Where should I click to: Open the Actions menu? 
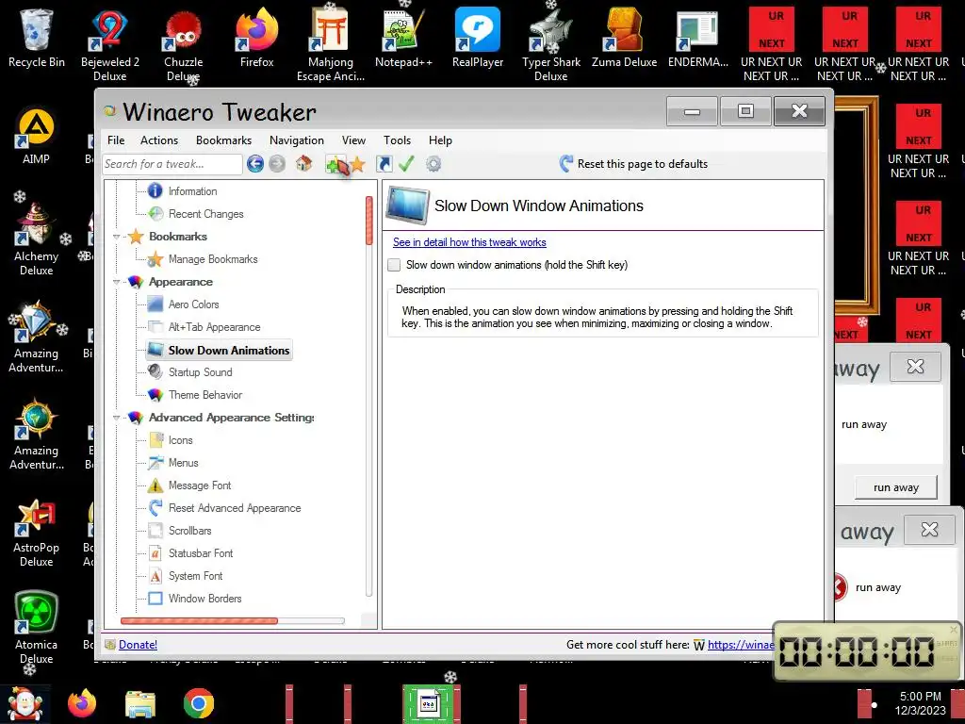pyautogui.click(x=158, y=140)
